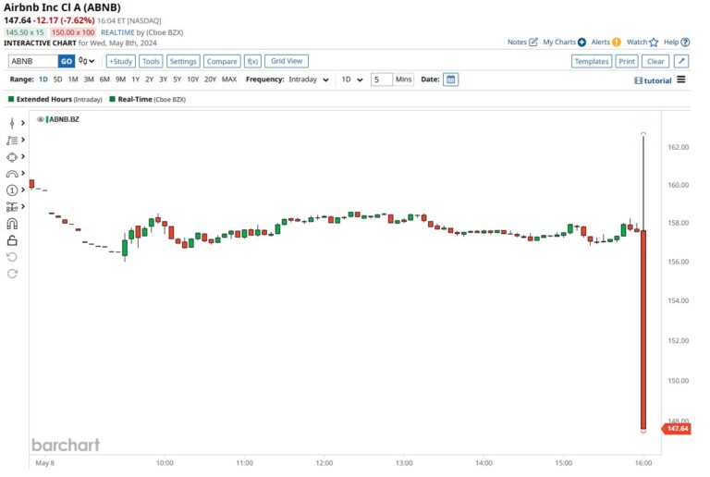Open Alerts bell icon
This screenshot has width=710, height=477.
(617, 43)
